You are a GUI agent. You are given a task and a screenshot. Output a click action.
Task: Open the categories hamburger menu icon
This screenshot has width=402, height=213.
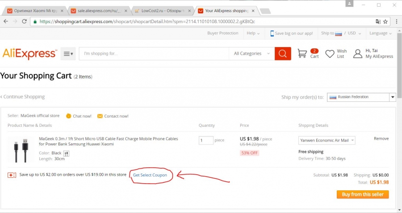68,54
